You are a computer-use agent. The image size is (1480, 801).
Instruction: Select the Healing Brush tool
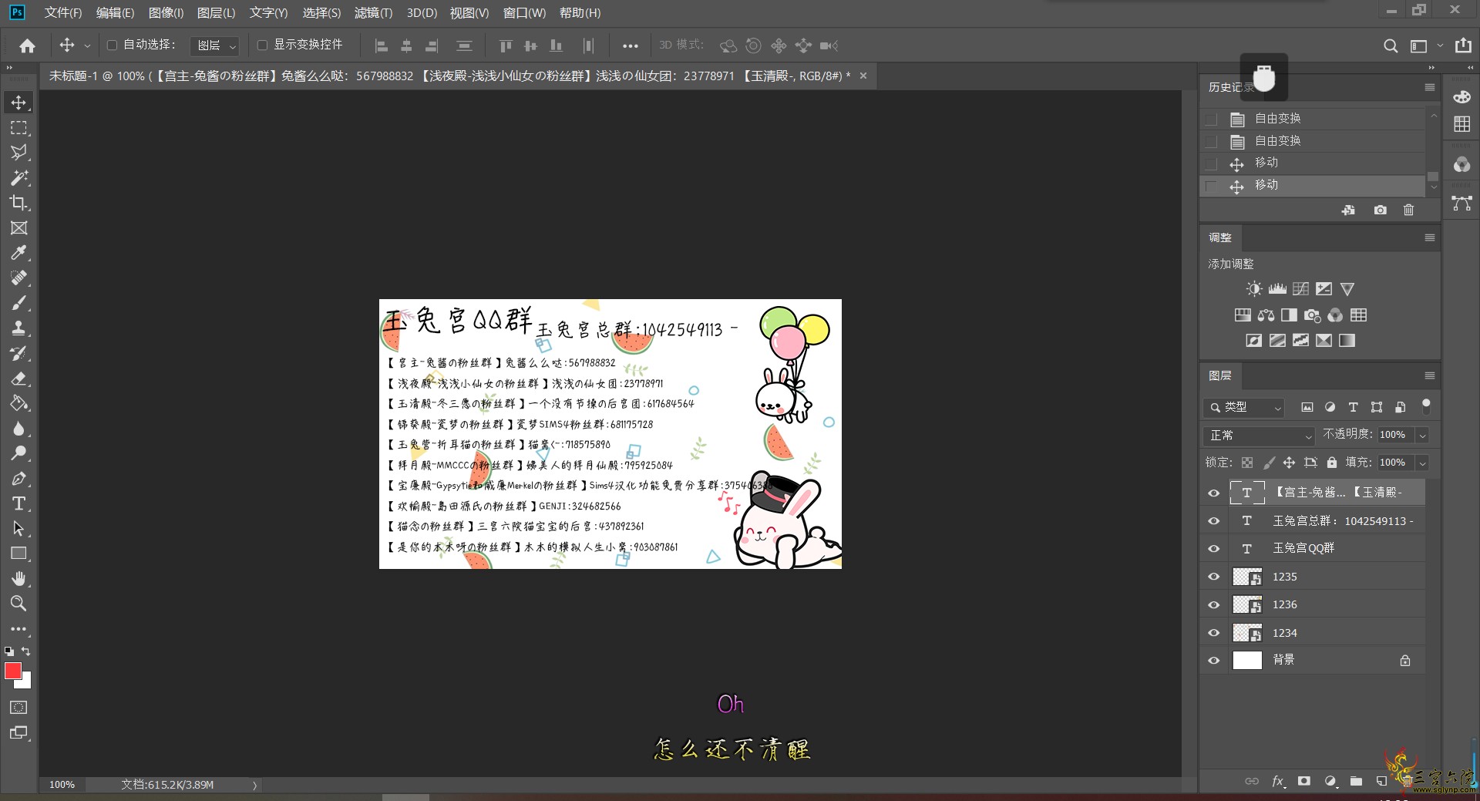(18, 278)
